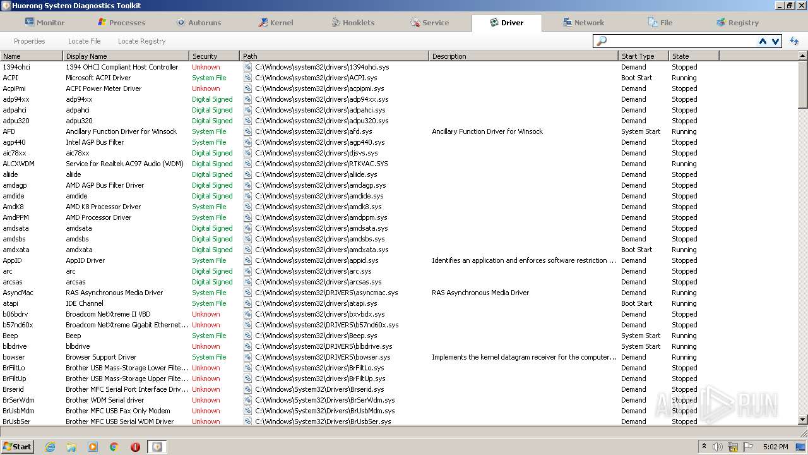Click the file icon beside amdk8.sys path
This screenshot has height=455, width=808.
(x=248, y=207)
